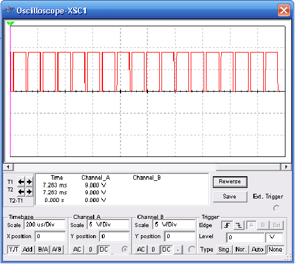The height and width of the screenshot is (265, 296).
Task: Click the green T1 cursor marker triangle
Action: coord(10,23)
